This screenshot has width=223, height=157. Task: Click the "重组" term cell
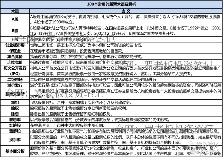[x=15, y=102]
